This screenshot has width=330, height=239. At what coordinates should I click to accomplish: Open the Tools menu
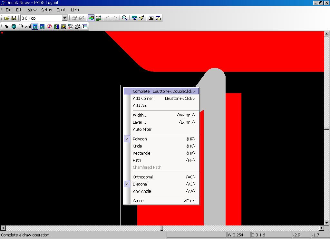click(62, 10)
